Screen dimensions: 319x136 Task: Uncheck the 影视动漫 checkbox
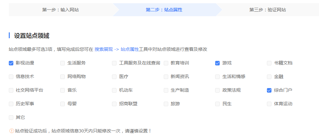click(x=11, y=63)
